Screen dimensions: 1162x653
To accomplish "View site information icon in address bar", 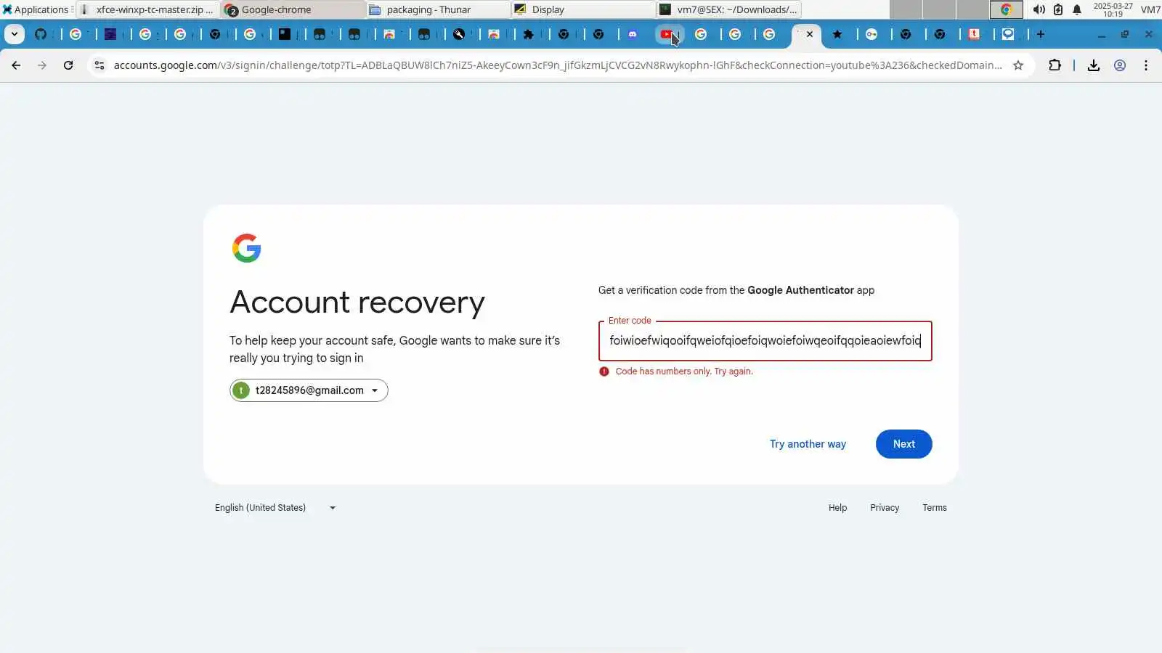I will click(x=99, y=65).
